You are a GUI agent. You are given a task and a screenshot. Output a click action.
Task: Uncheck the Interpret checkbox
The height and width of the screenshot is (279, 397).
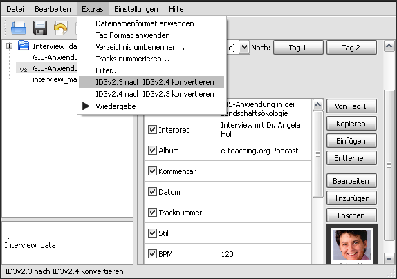point(152,130)
